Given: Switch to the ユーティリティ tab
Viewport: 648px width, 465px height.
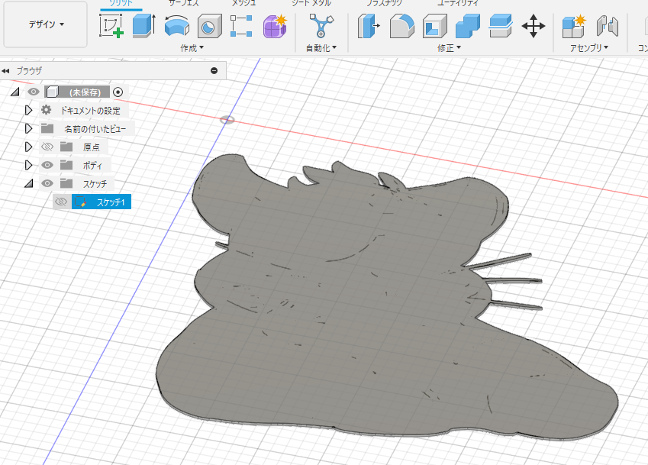Looking at the screenshot, I should 457,3.
